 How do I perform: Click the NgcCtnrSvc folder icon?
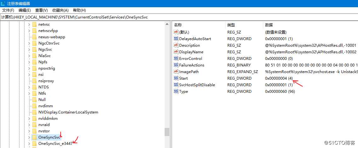[x=34, y=43]
